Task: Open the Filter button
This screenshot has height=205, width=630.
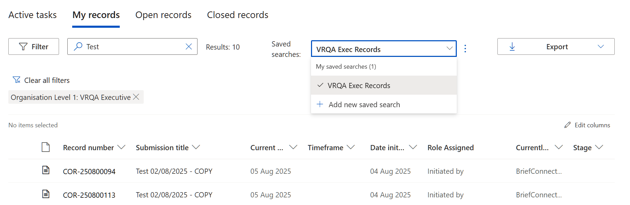Action: (x=34, y=46)
